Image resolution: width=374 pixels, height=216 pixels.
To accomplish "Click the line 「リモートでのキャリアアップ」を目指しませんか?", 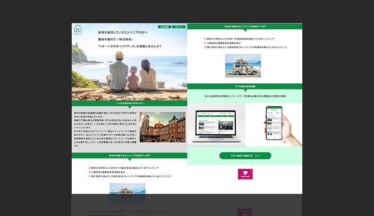I will (x=130, y=46).
